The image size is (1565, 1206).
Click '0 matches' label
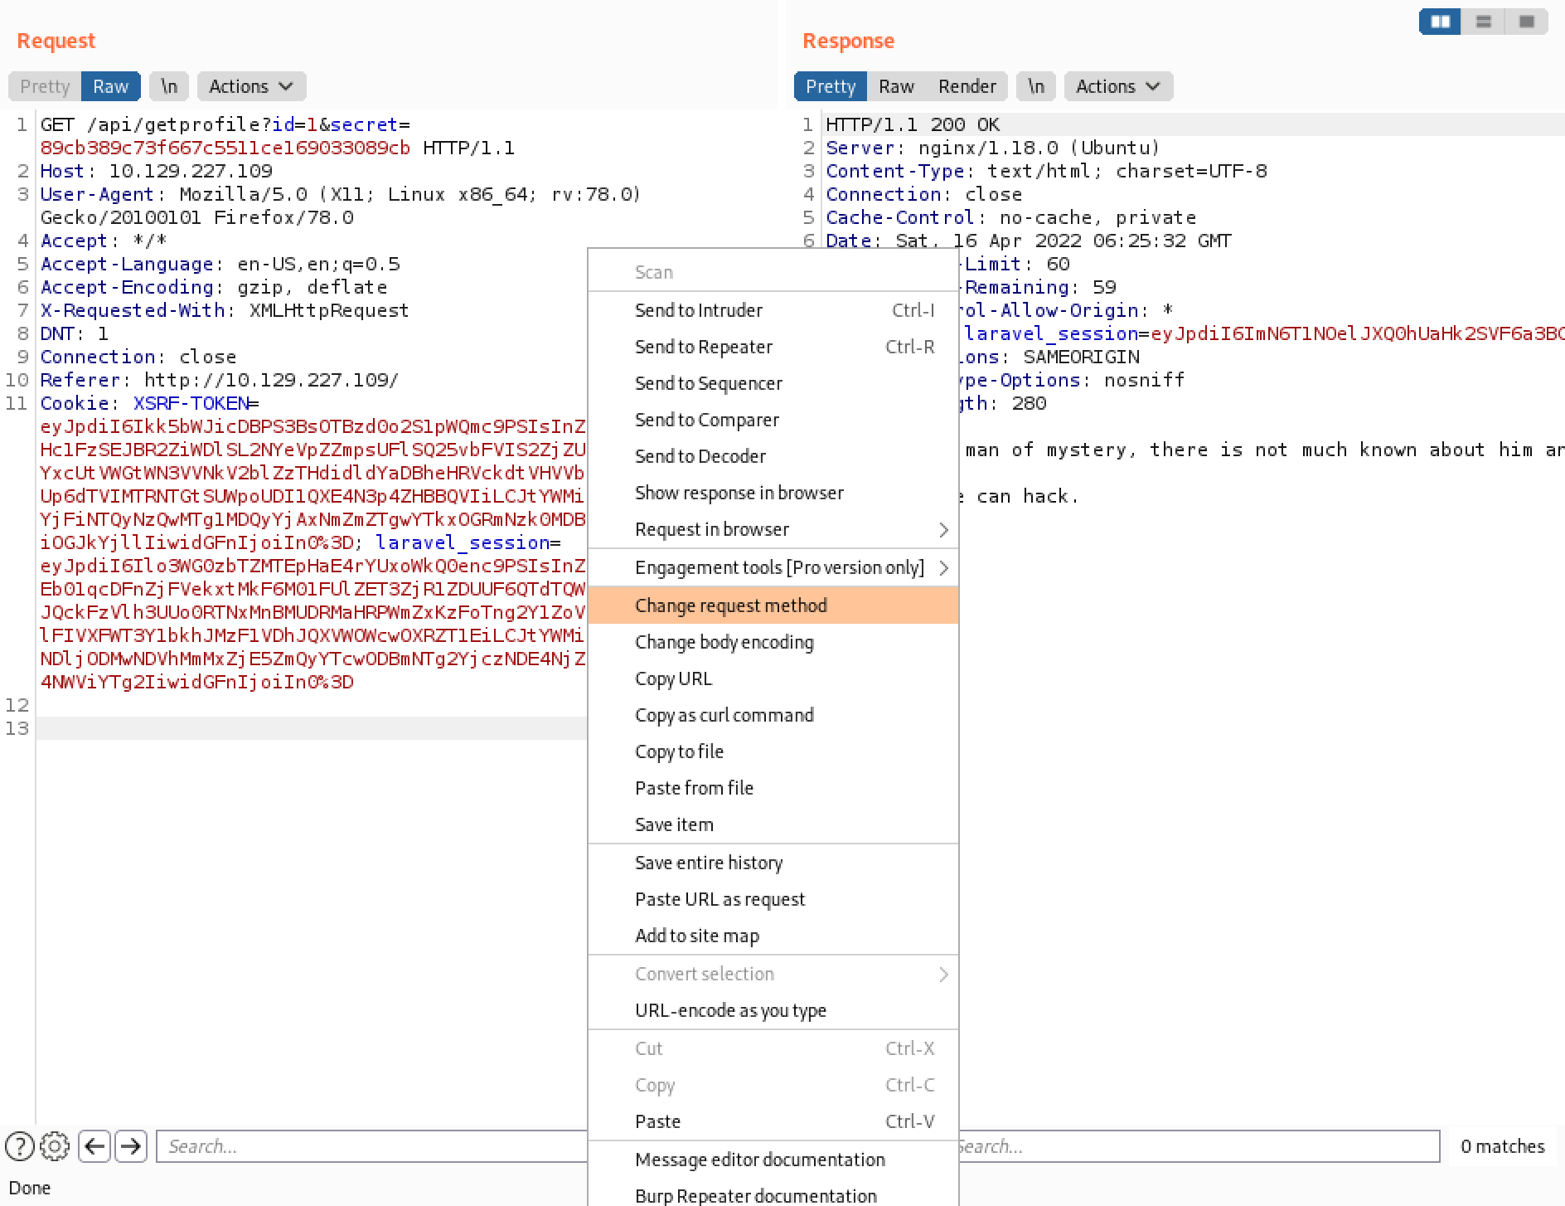(x=1503, y=1146)
